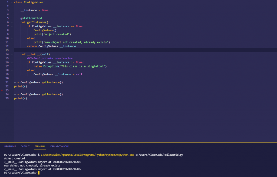
Task: Click 'ConfigValues.__instance = self' on line 19
Action: point(58,74)
